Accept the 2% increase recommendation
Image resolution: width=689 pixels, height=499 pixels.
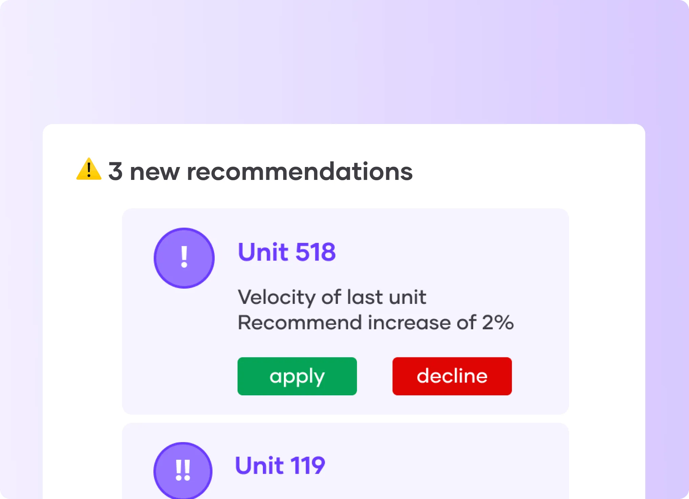pyautogui.click(x=297, y=376)
